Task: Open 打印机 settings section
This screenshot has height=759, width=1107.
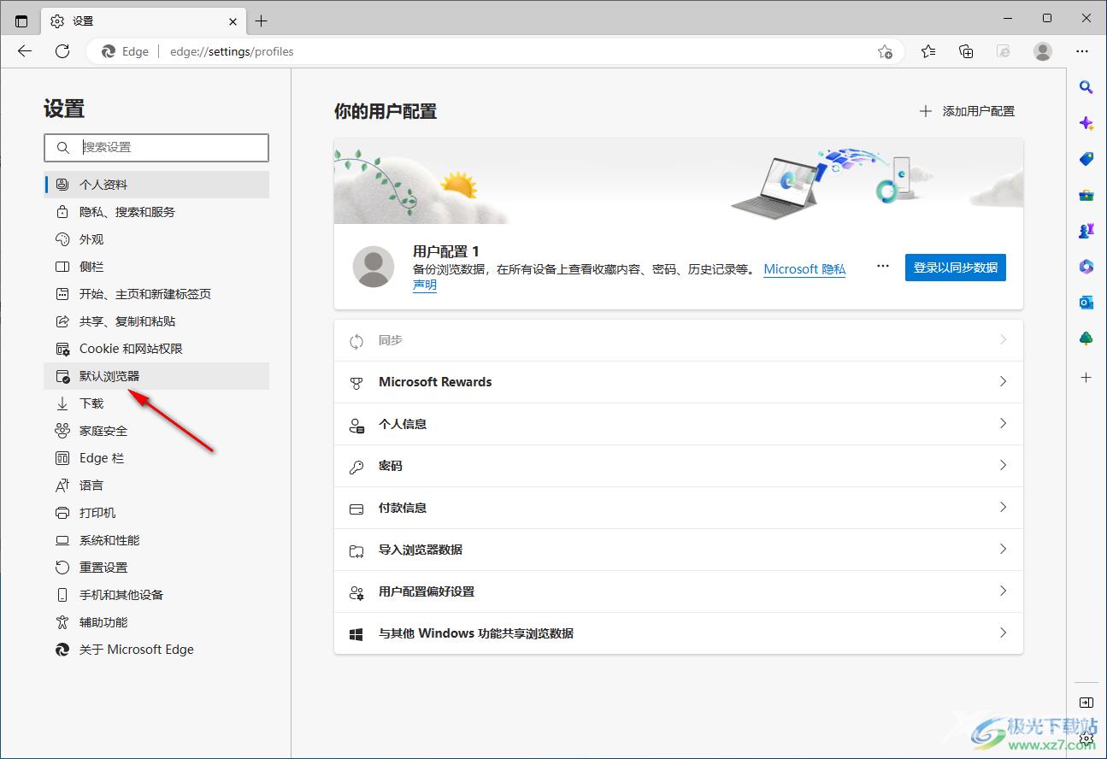Action: [156, 513]
